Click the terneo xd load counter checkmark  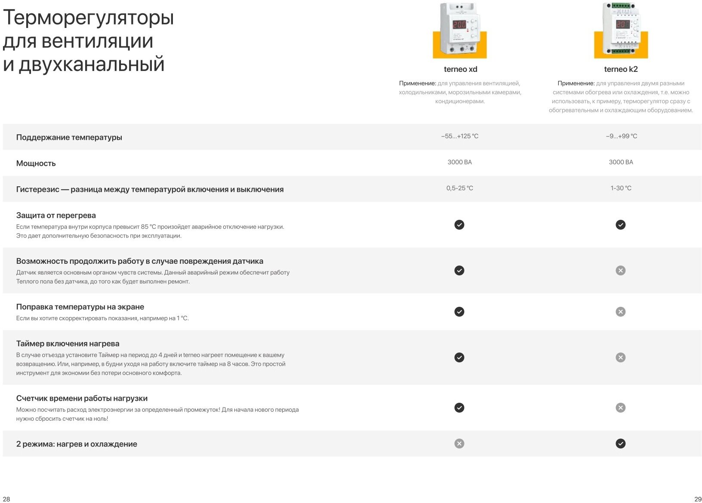[x=459, y=407]
